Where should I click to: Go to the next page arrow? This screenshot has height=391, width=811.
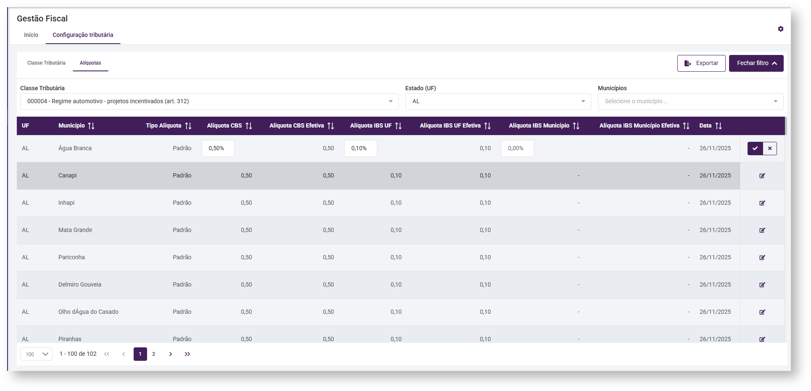coord(170,354)
